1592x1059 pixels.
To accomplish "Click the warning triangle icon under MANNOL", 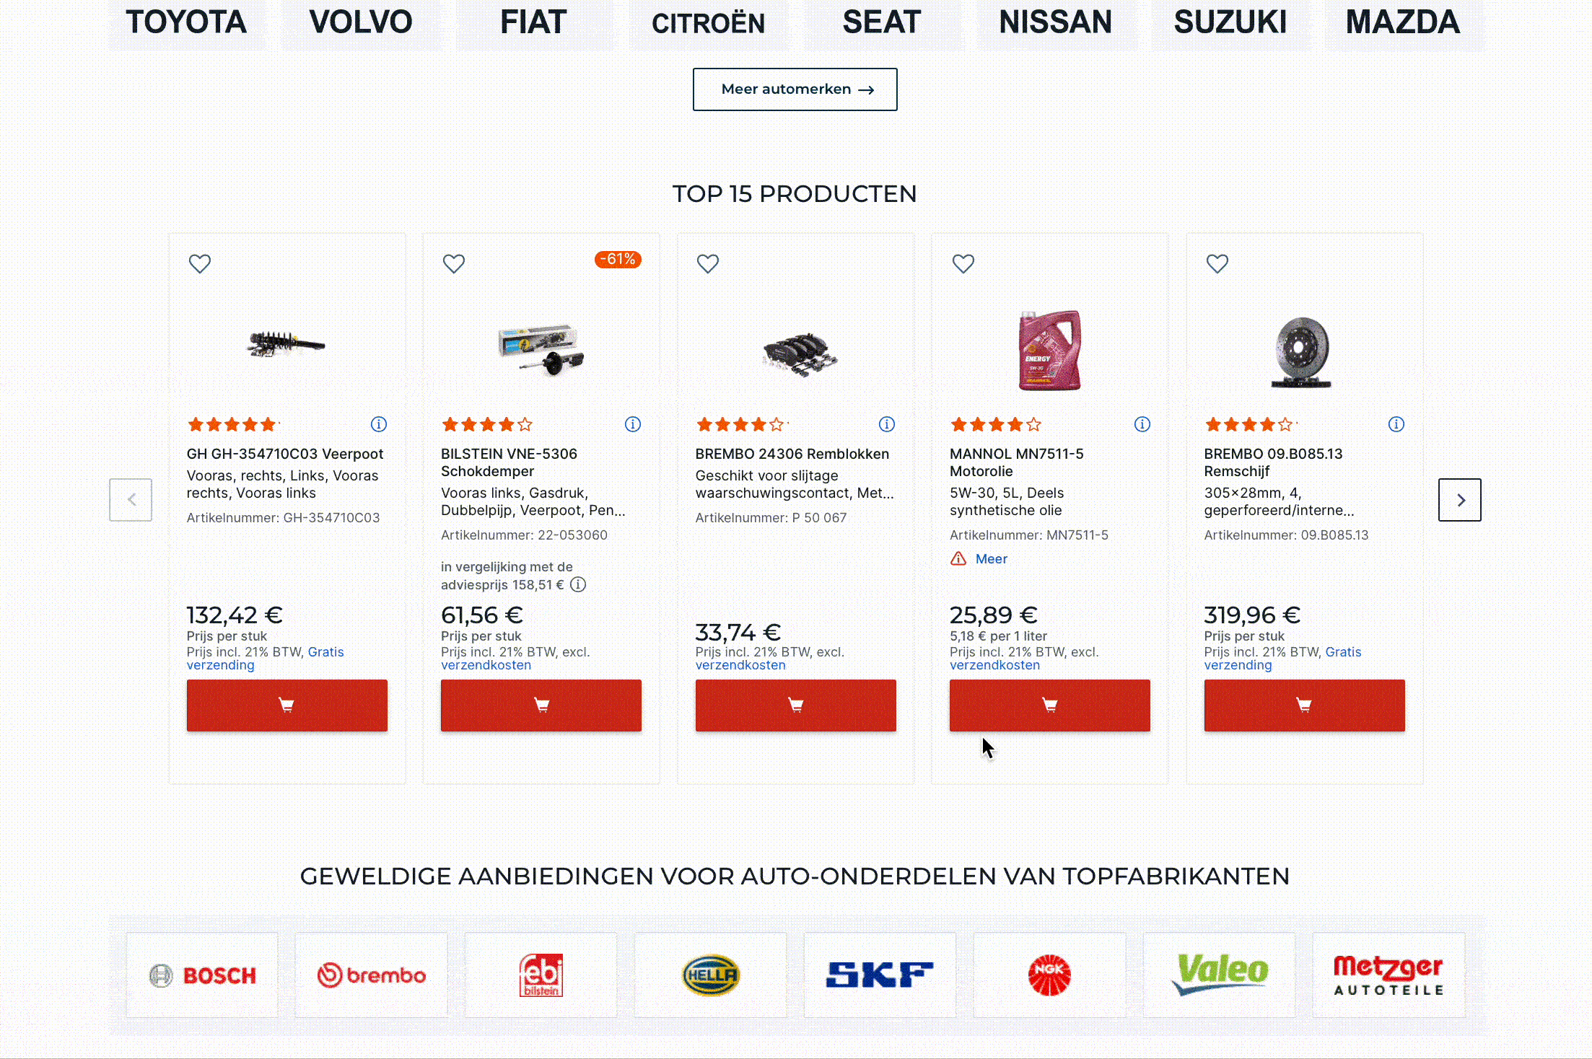I will point(958,559).
